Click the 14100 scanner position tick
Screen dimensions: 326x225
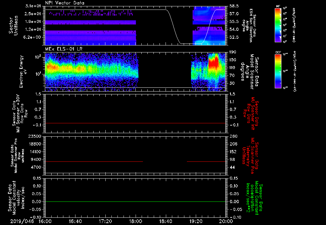[35, 152]
